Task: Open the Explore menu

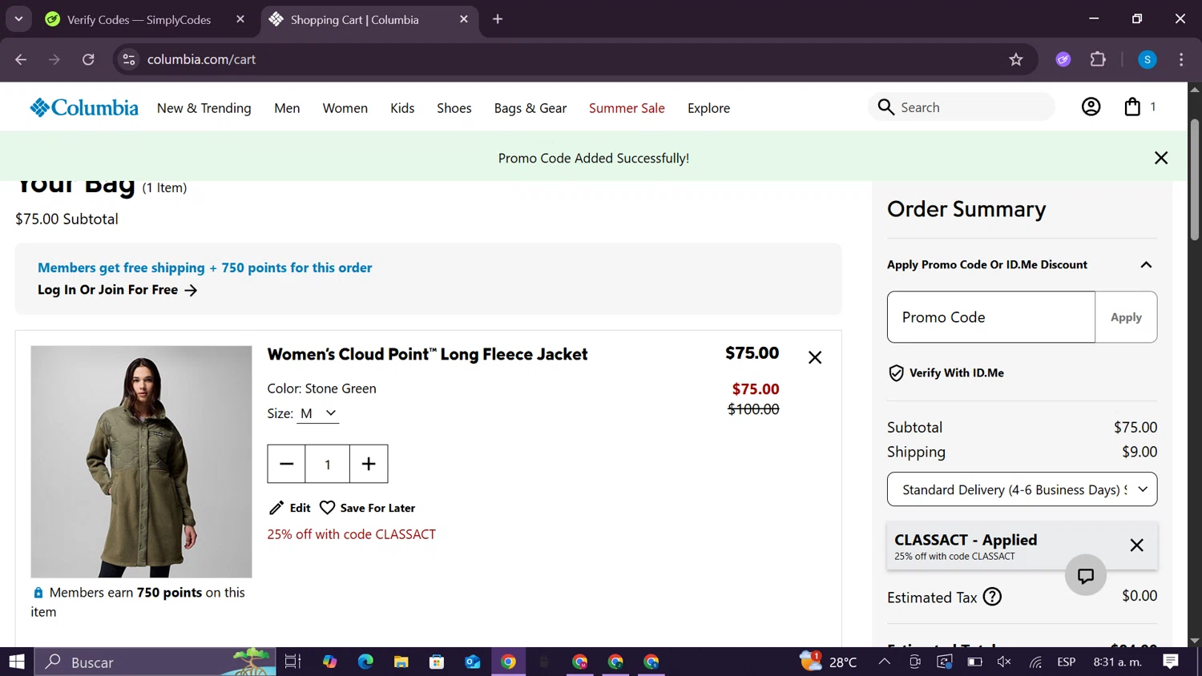Action: (x=708, y=108)
